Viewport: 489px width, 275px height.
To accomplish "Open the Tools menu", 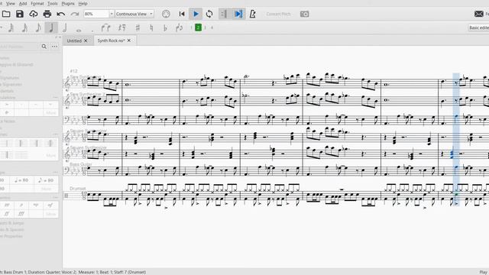I will coord(53,3).
